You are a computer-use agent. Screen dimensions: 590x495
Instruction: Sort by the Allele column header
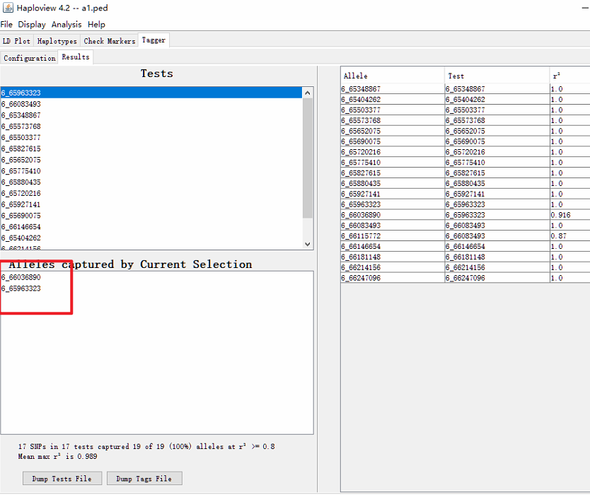[x=393, y=76]
